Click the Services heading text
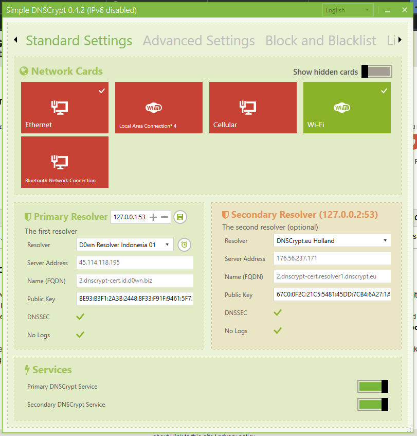Viewport: 417px width, 436px height. [x=52, y=370]
